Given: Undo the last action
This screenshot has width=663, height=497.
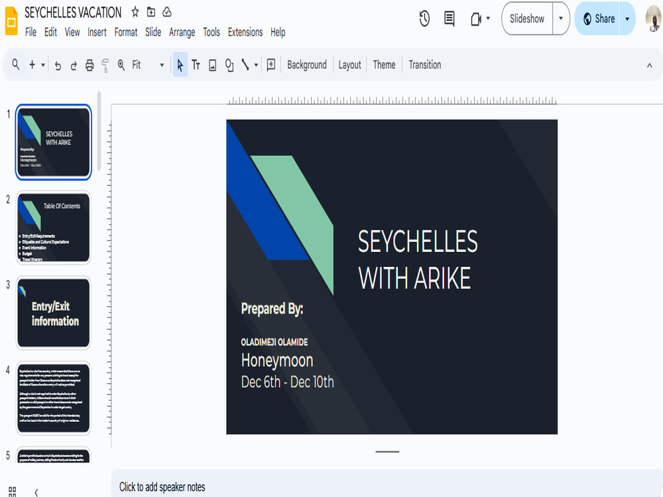Looking at the screenshot, I should click(x=58, y=65).
